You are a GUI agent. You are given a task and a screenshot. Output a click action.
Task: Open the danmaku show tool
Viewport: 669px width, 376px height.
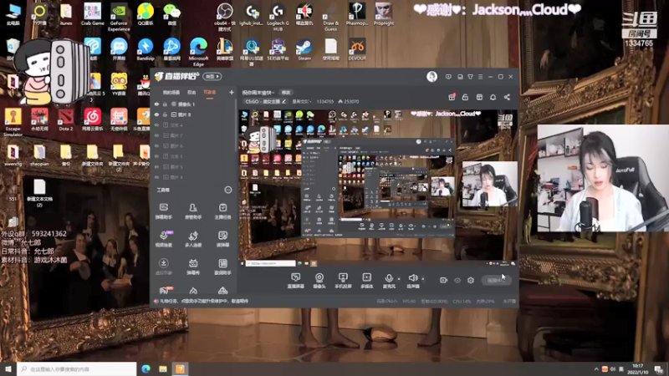[193, 267]
